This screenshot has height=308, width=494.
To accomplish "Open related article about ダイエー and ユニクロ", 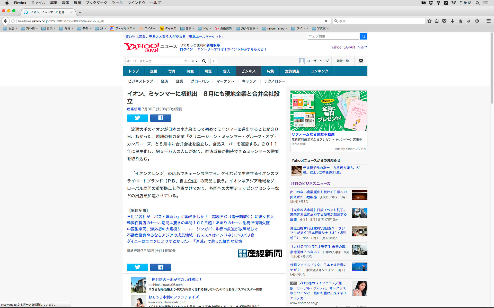I will point(184,241).
